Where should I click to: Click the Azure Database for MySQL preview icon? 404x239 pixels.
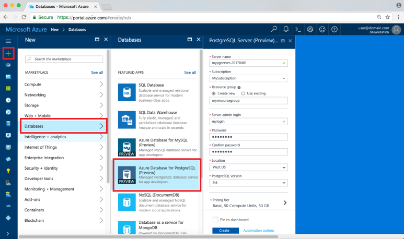click(x=127, y=147)
